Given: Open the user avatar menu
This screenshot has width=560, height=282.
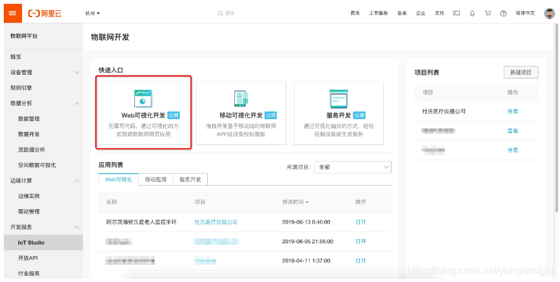Looking at the screenshot, I should tap(549, 13).
